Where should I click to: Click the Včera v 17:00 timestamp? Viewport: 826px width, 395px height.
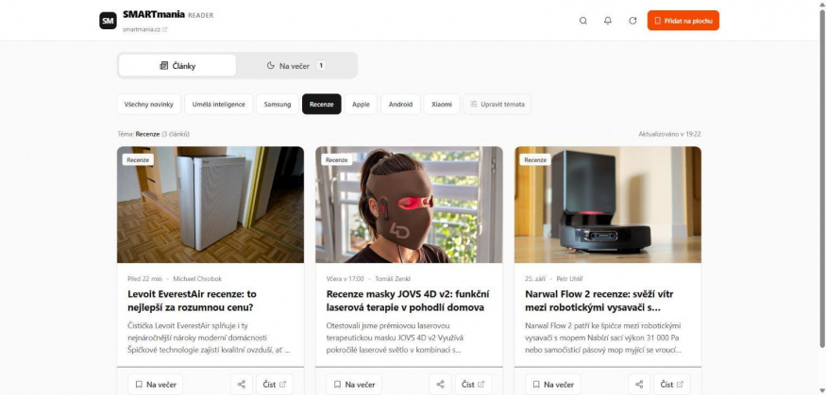pyautogui.click(x=346, y=279)
